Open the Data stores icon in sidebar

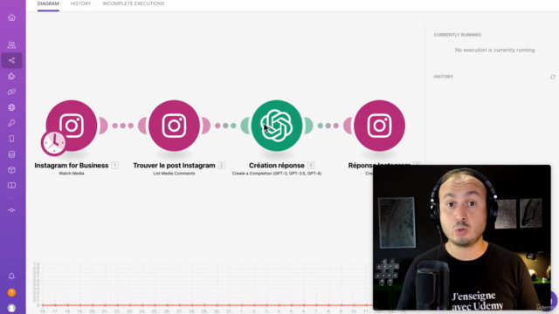point(11,154)
